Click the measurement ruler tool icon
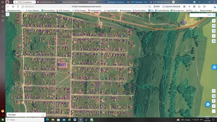 (214, 26)
